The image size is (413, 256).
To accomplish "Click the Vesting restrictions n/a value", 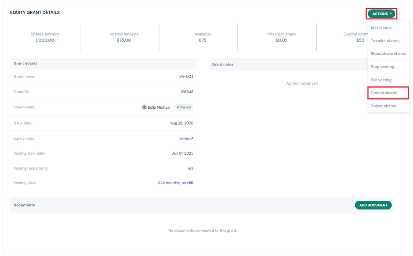I will coord(190,168).
